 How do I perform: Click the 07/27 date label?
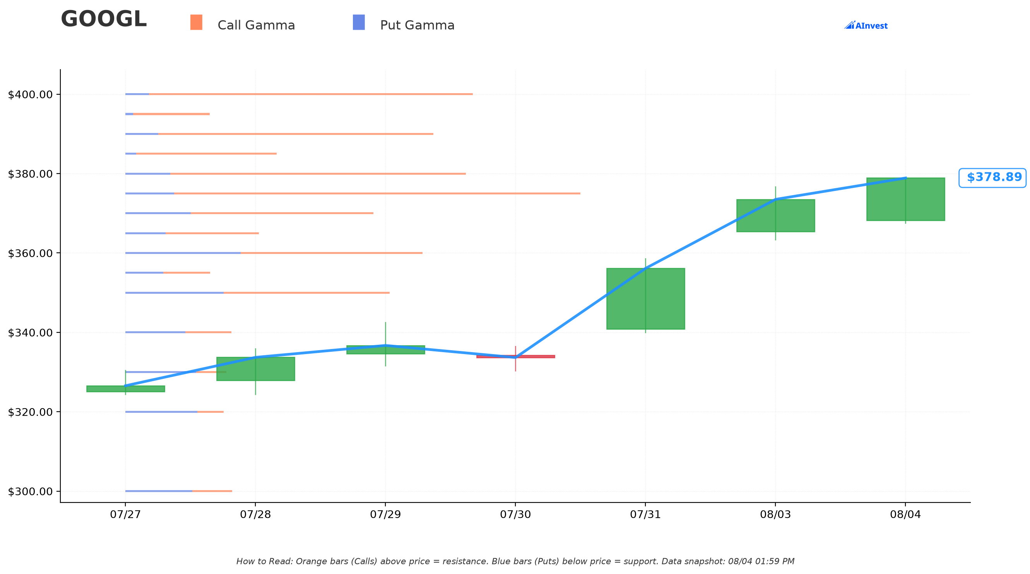pyautogui.click(x=125, y=514)
